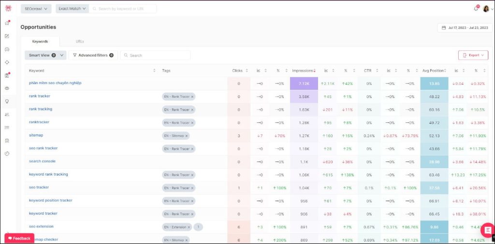495x244 pixels.
Task: Click the eye icon in sidebar
Action: [x=7, y=88]
